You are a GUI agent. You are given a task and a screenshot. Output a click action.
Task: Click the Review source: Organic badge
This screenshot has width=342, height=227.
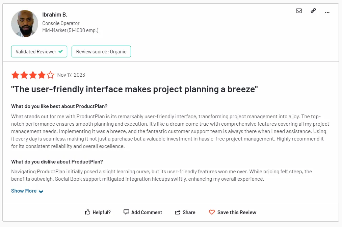(x=101, y=51)
